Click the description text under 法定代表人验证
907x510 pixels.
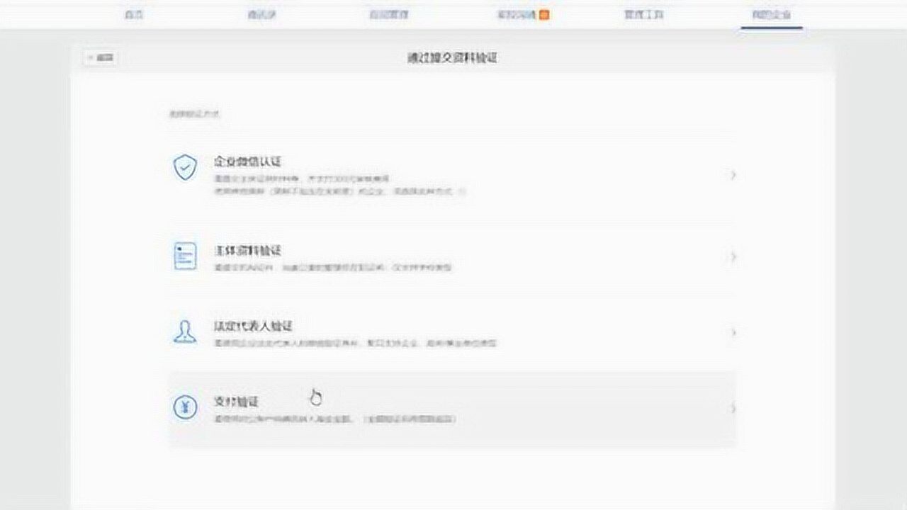[356, 344]
